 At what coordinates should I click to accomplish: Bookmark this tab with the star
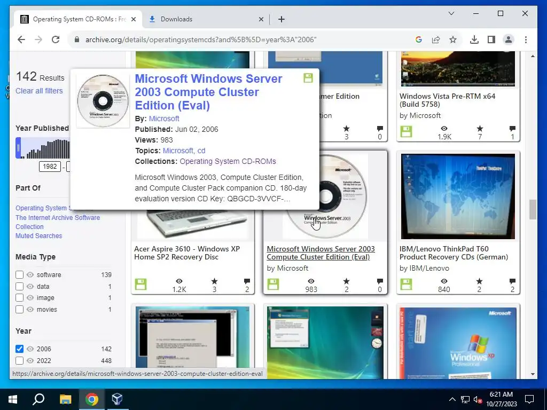(x=453, y=40)
